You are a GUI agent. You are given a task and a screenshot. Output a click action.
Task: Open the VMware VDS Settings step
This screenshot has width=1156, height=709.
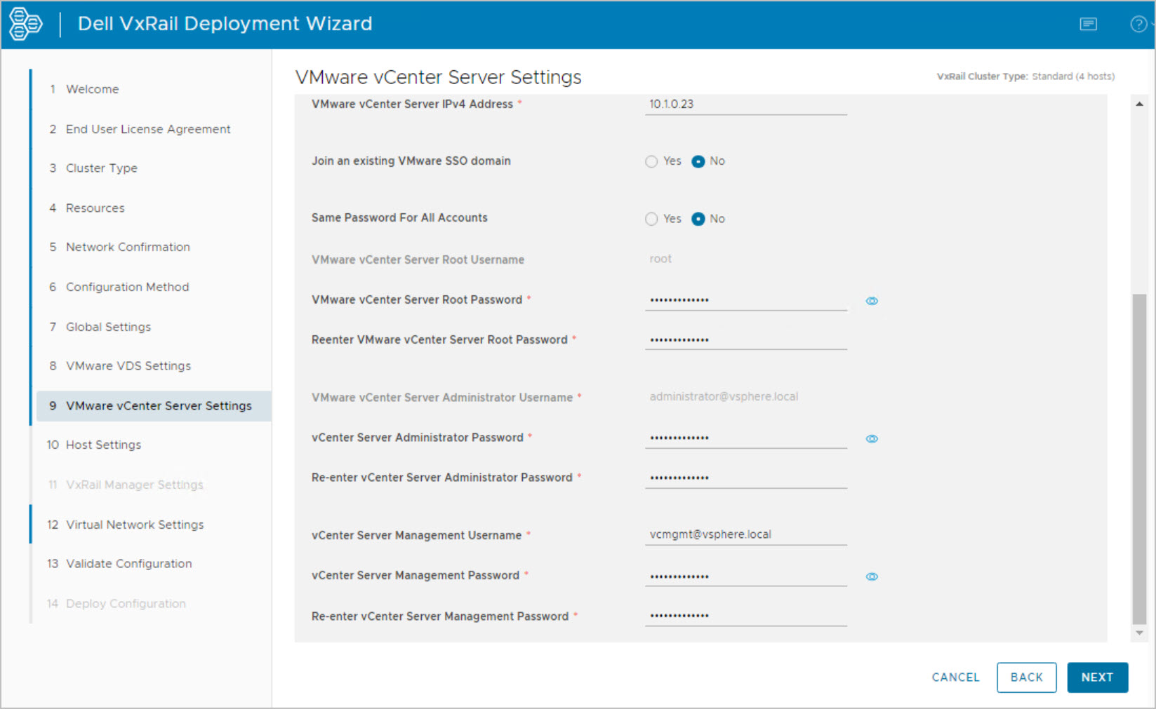pos(128,366)
